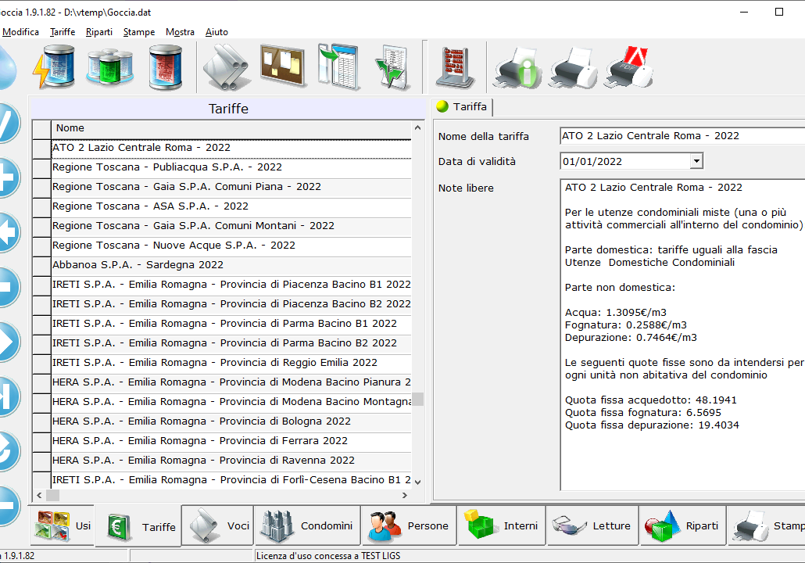
Task: Open the Persone section tab
Action: (x=409, y=525)
